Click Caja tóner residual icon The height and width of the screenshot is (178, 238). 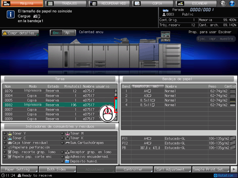click(10, 143)
